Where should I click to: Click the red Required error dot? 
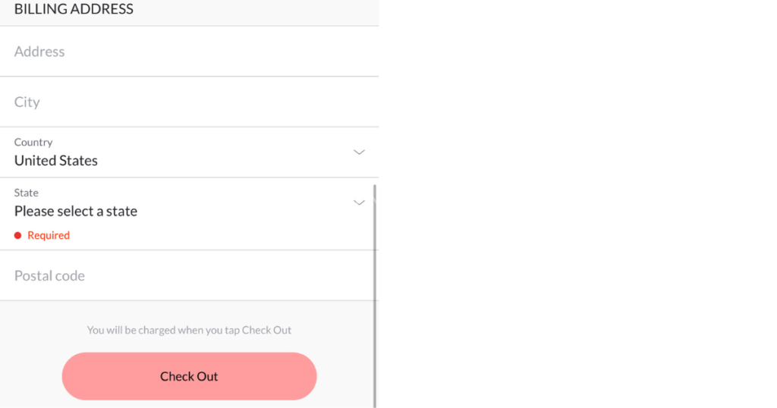coord(18,236)
